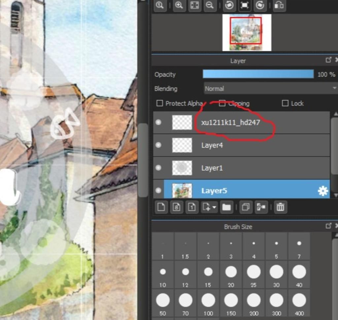338x320 pixels.
Task: Add a new 1-bit layer
Action: [192, 207]
